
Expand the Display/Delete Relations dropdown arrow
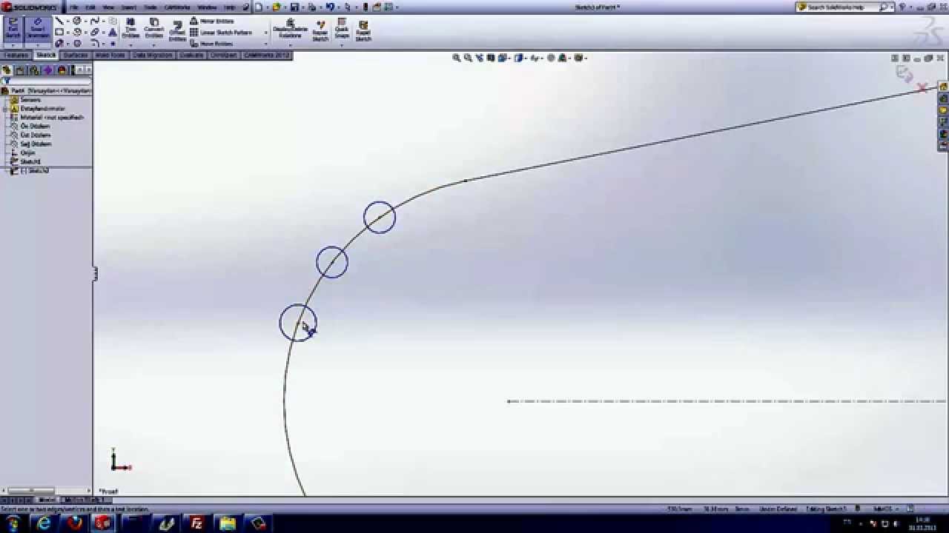click(290, 45)
